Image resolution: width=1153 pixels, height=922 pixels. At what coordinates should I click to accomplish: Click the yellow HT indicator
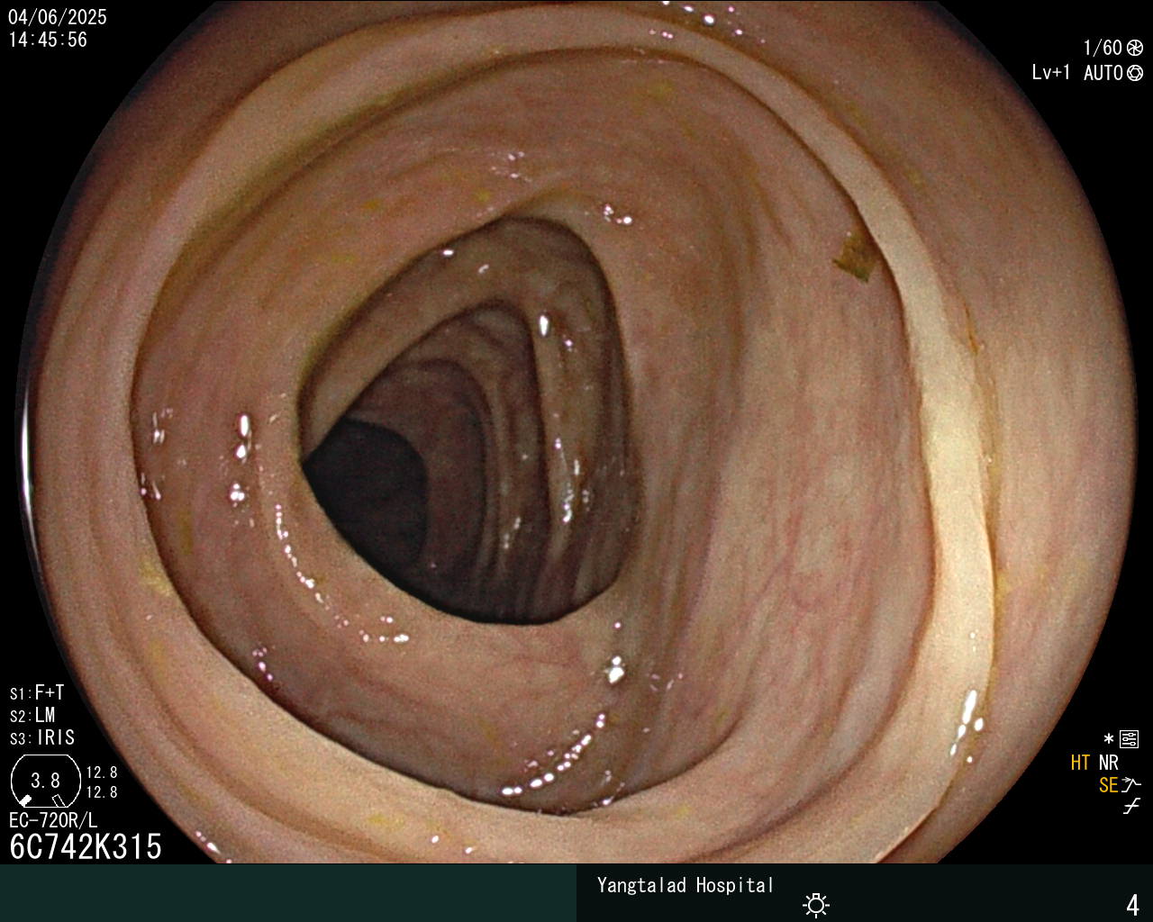click(1080, 763)
